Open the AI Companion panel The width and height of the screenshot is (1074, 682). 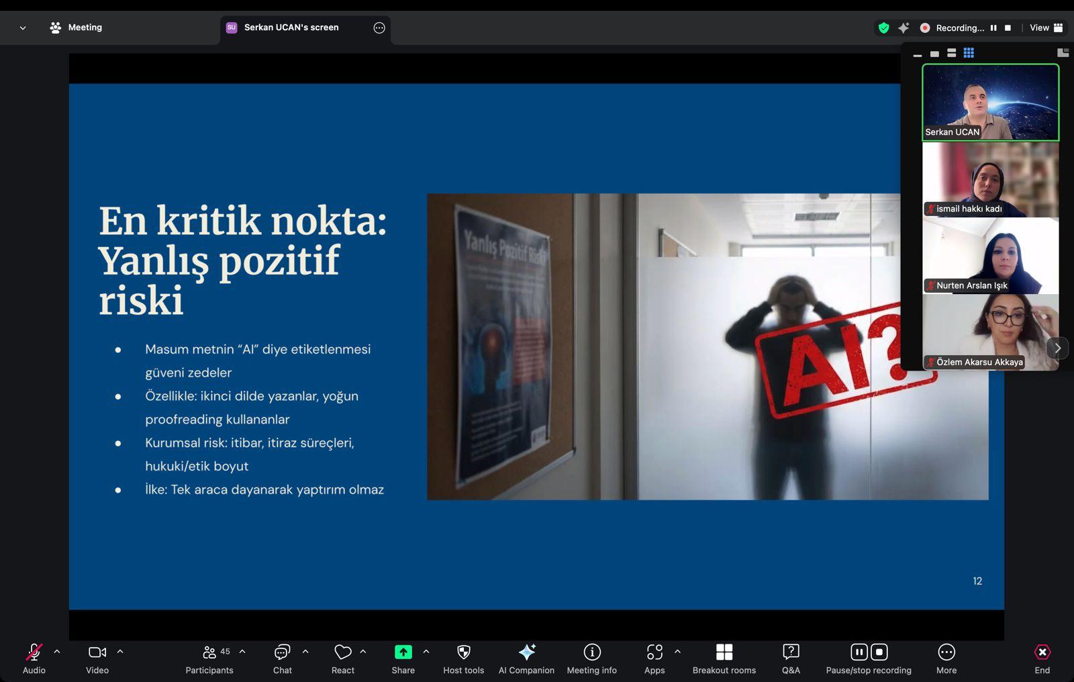point(526,652)
